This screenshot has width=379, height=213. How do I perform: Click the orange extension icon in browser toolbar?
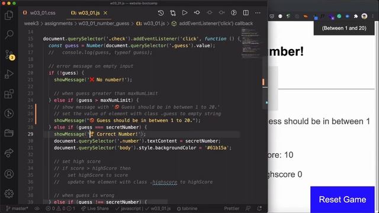306,16
